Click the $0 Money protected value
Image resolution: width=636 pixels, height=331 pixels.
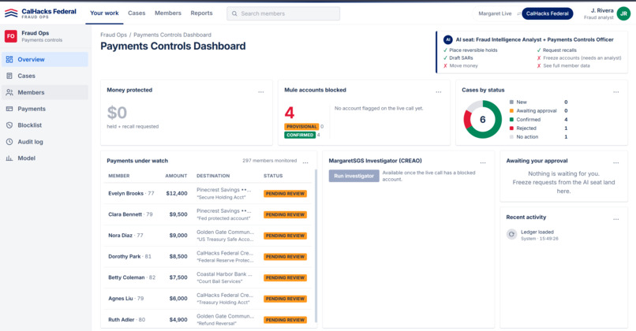tap(117, 113)
